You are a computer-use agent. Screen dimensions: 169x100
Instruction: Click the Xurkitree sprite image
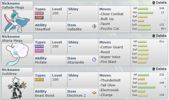[17, 87]
